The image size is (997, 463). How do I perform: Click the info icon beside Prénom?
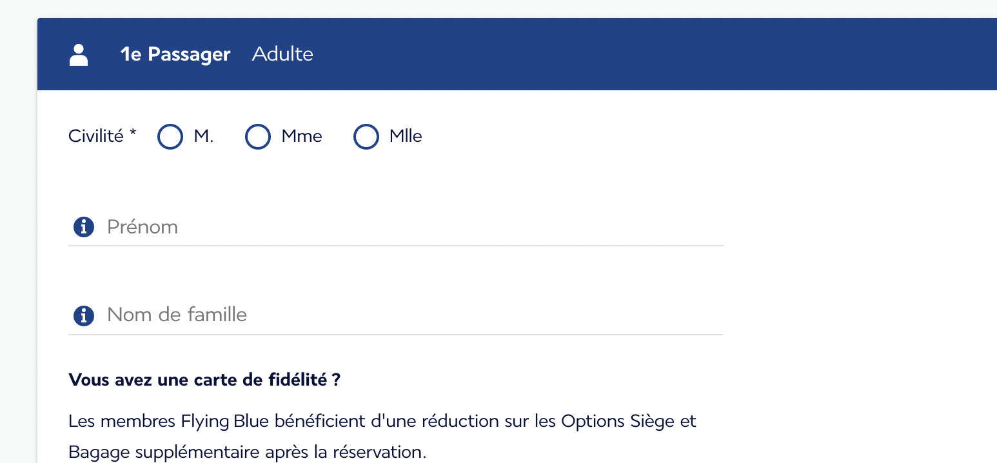click(84, 227)
